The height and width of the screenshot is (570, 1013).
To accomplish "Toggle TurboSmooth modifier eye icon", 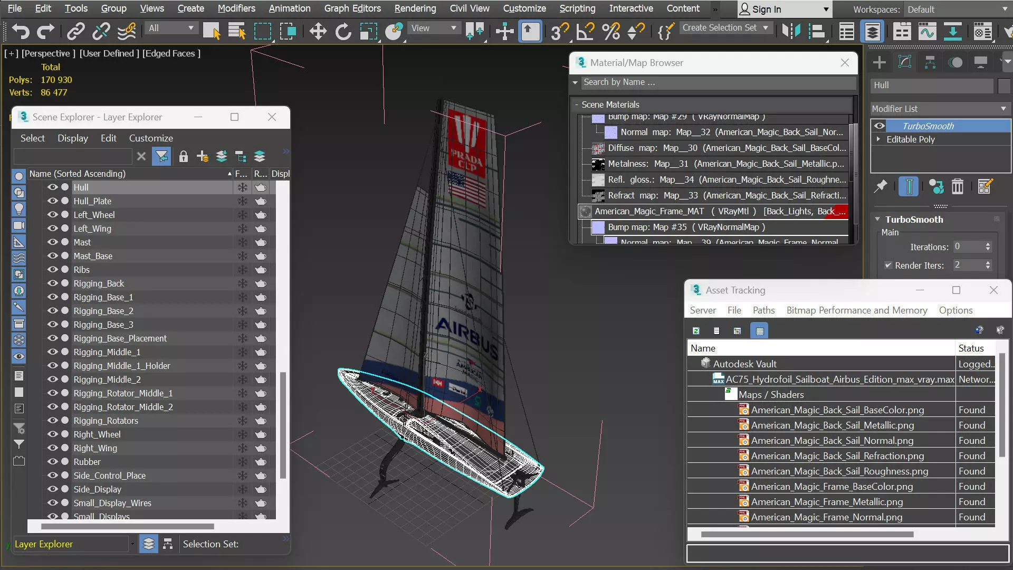I will click(x=880, y=126).
